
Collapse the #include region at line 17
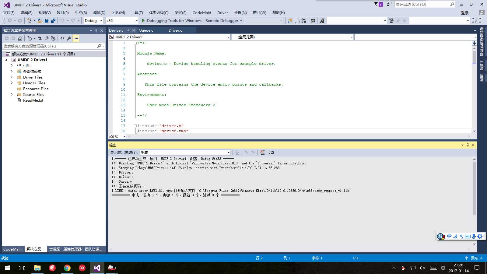(135, 126)
